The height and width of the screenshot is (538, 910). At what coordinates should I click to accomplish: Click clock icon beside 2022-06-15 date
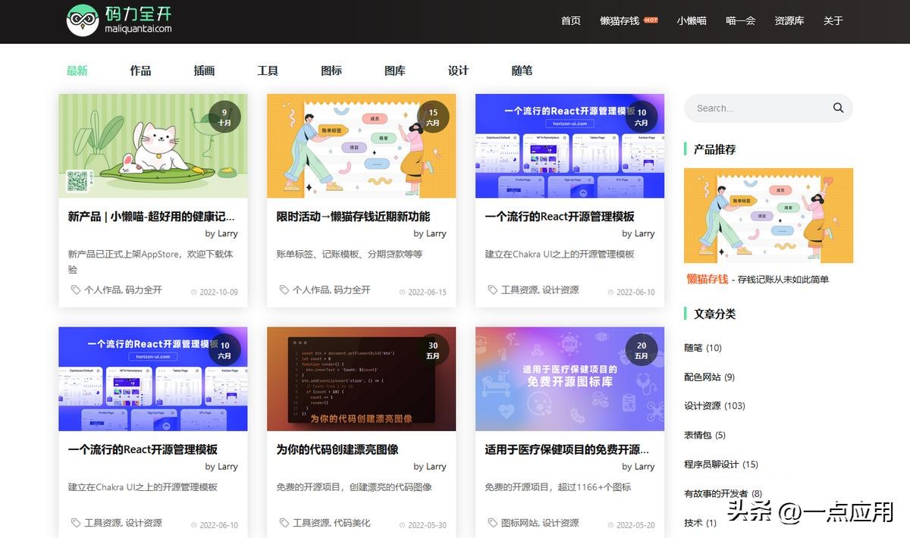coord(402,292)
